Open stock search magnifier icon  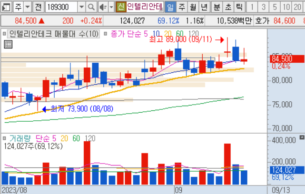(x=91, y=7)
